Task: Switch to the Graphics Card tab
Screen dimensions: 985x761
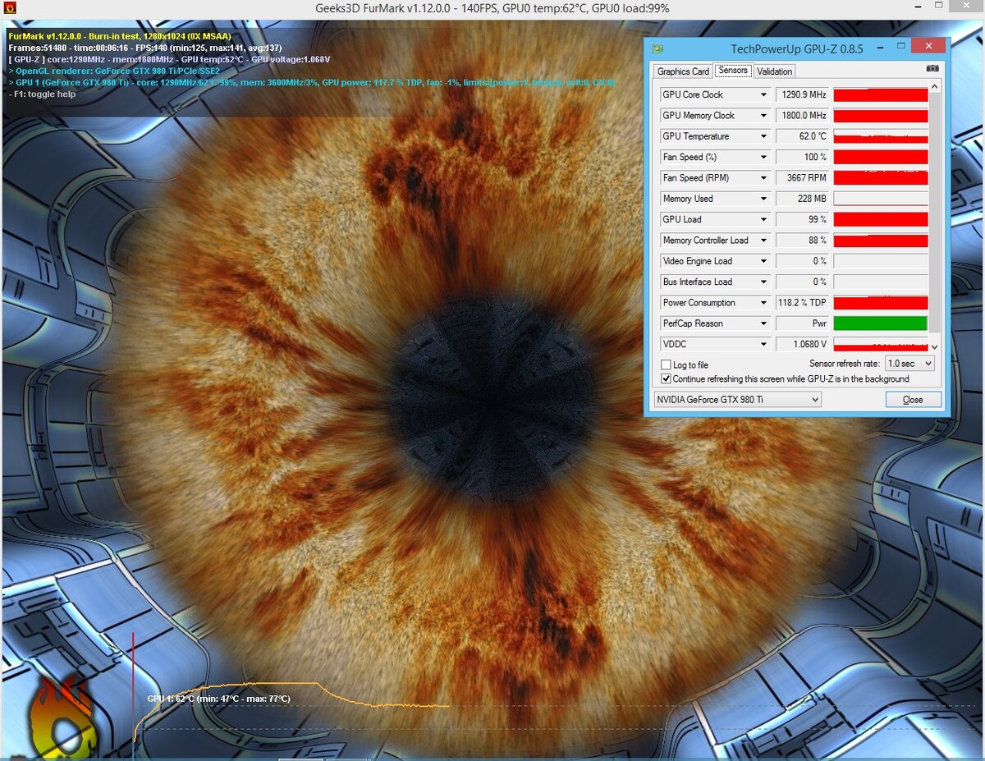Action: [683, 71]
